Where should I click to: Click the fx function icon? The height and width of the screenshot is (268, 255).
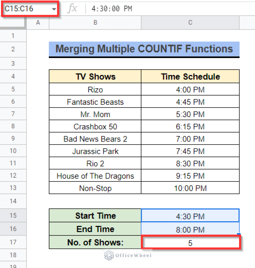[x=72, y=9]
